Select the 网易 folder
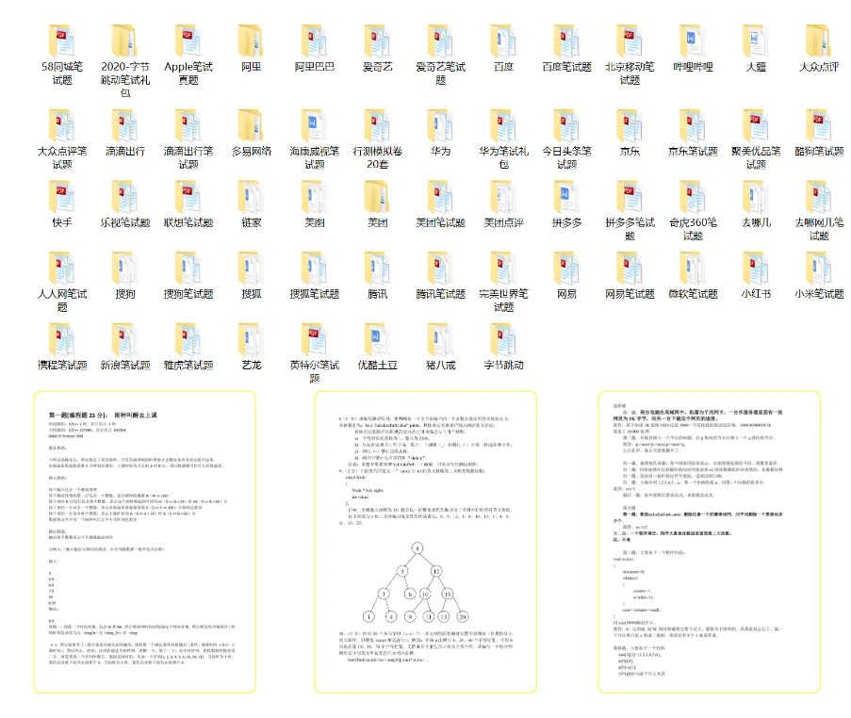 [566, 269]
